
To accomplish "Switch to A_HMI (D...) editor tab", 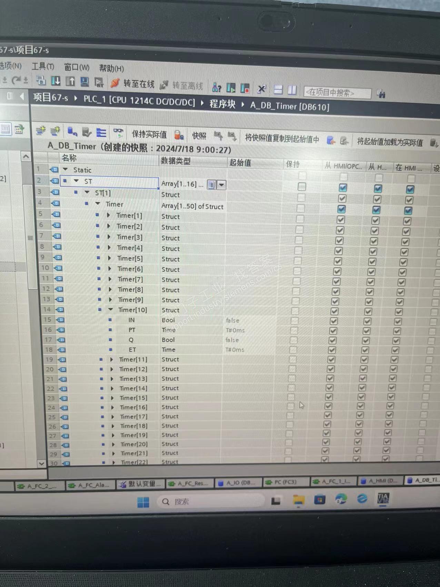I will pos(380,481).
